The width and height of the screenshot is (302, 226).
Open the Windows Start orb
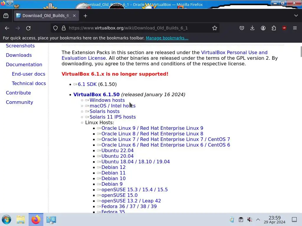coord(6,220)
